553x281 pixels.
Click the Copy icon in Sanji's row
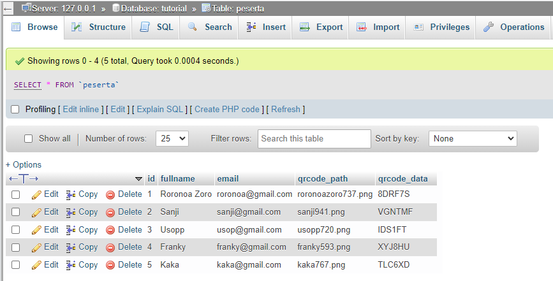coord(71,212)
